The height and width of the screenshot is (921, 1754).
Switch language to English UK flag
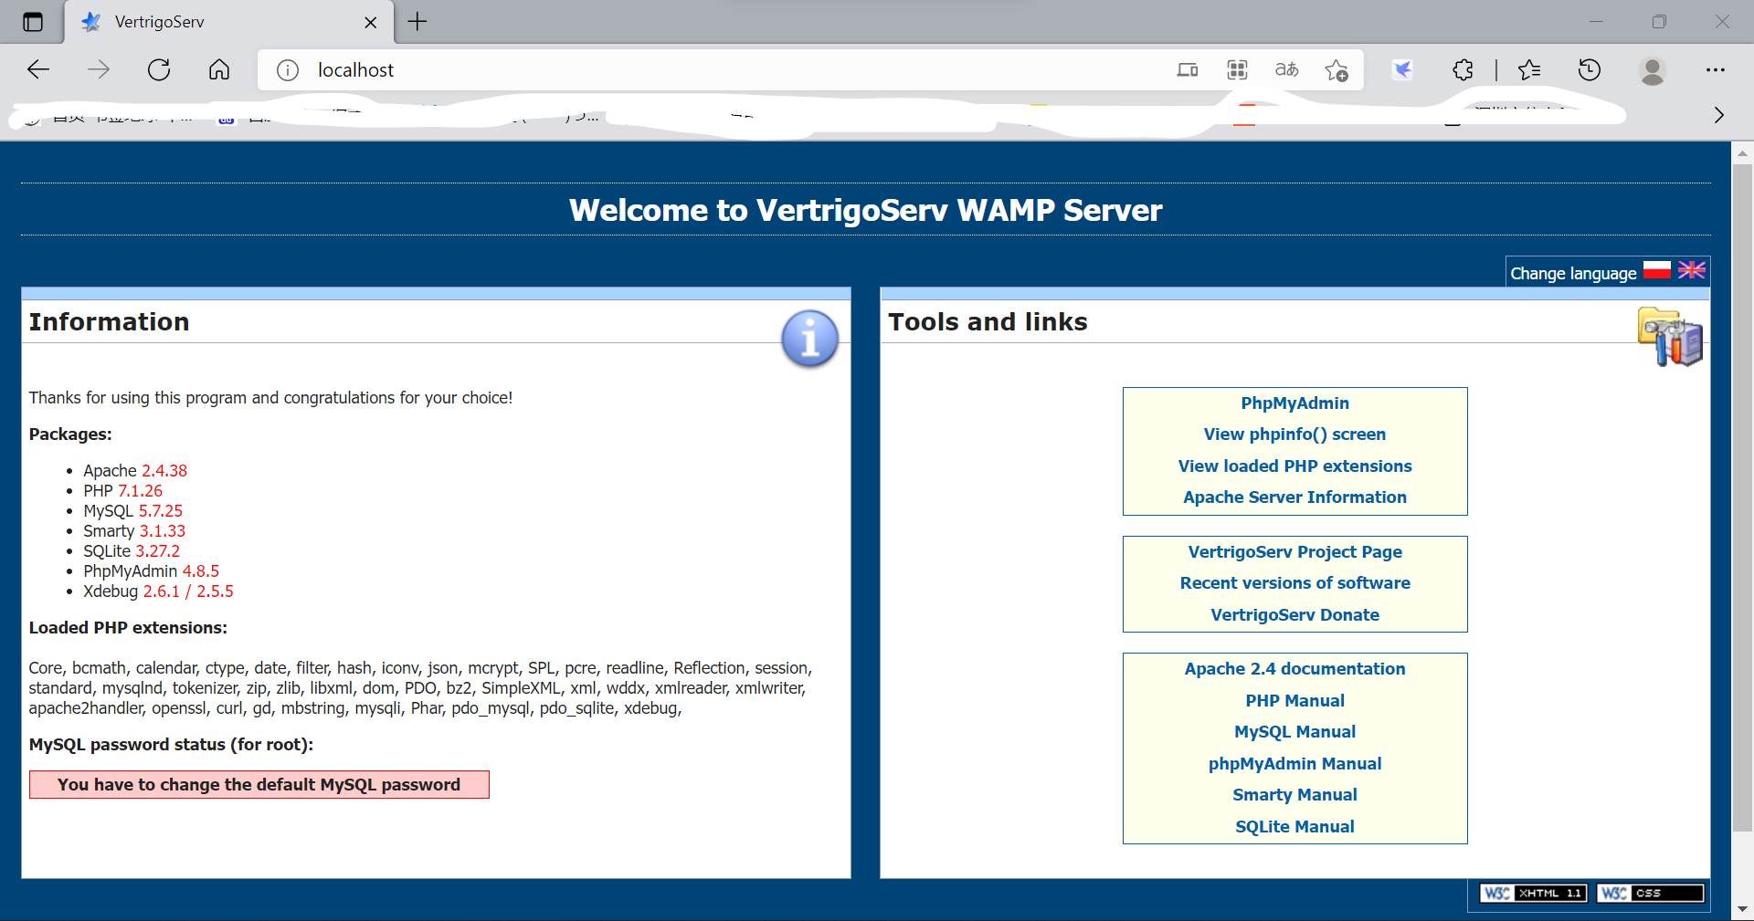[1692, 270]
